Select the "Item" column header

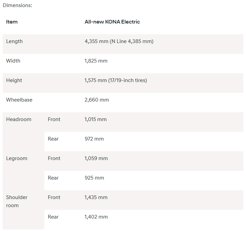click(x=12, y=22)
